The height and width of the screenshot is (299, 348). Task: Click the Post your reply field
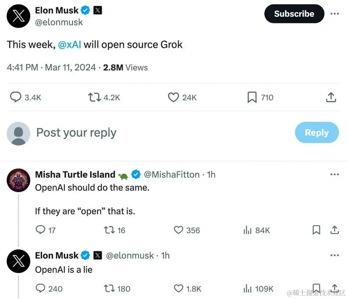[x=148, y=133]
